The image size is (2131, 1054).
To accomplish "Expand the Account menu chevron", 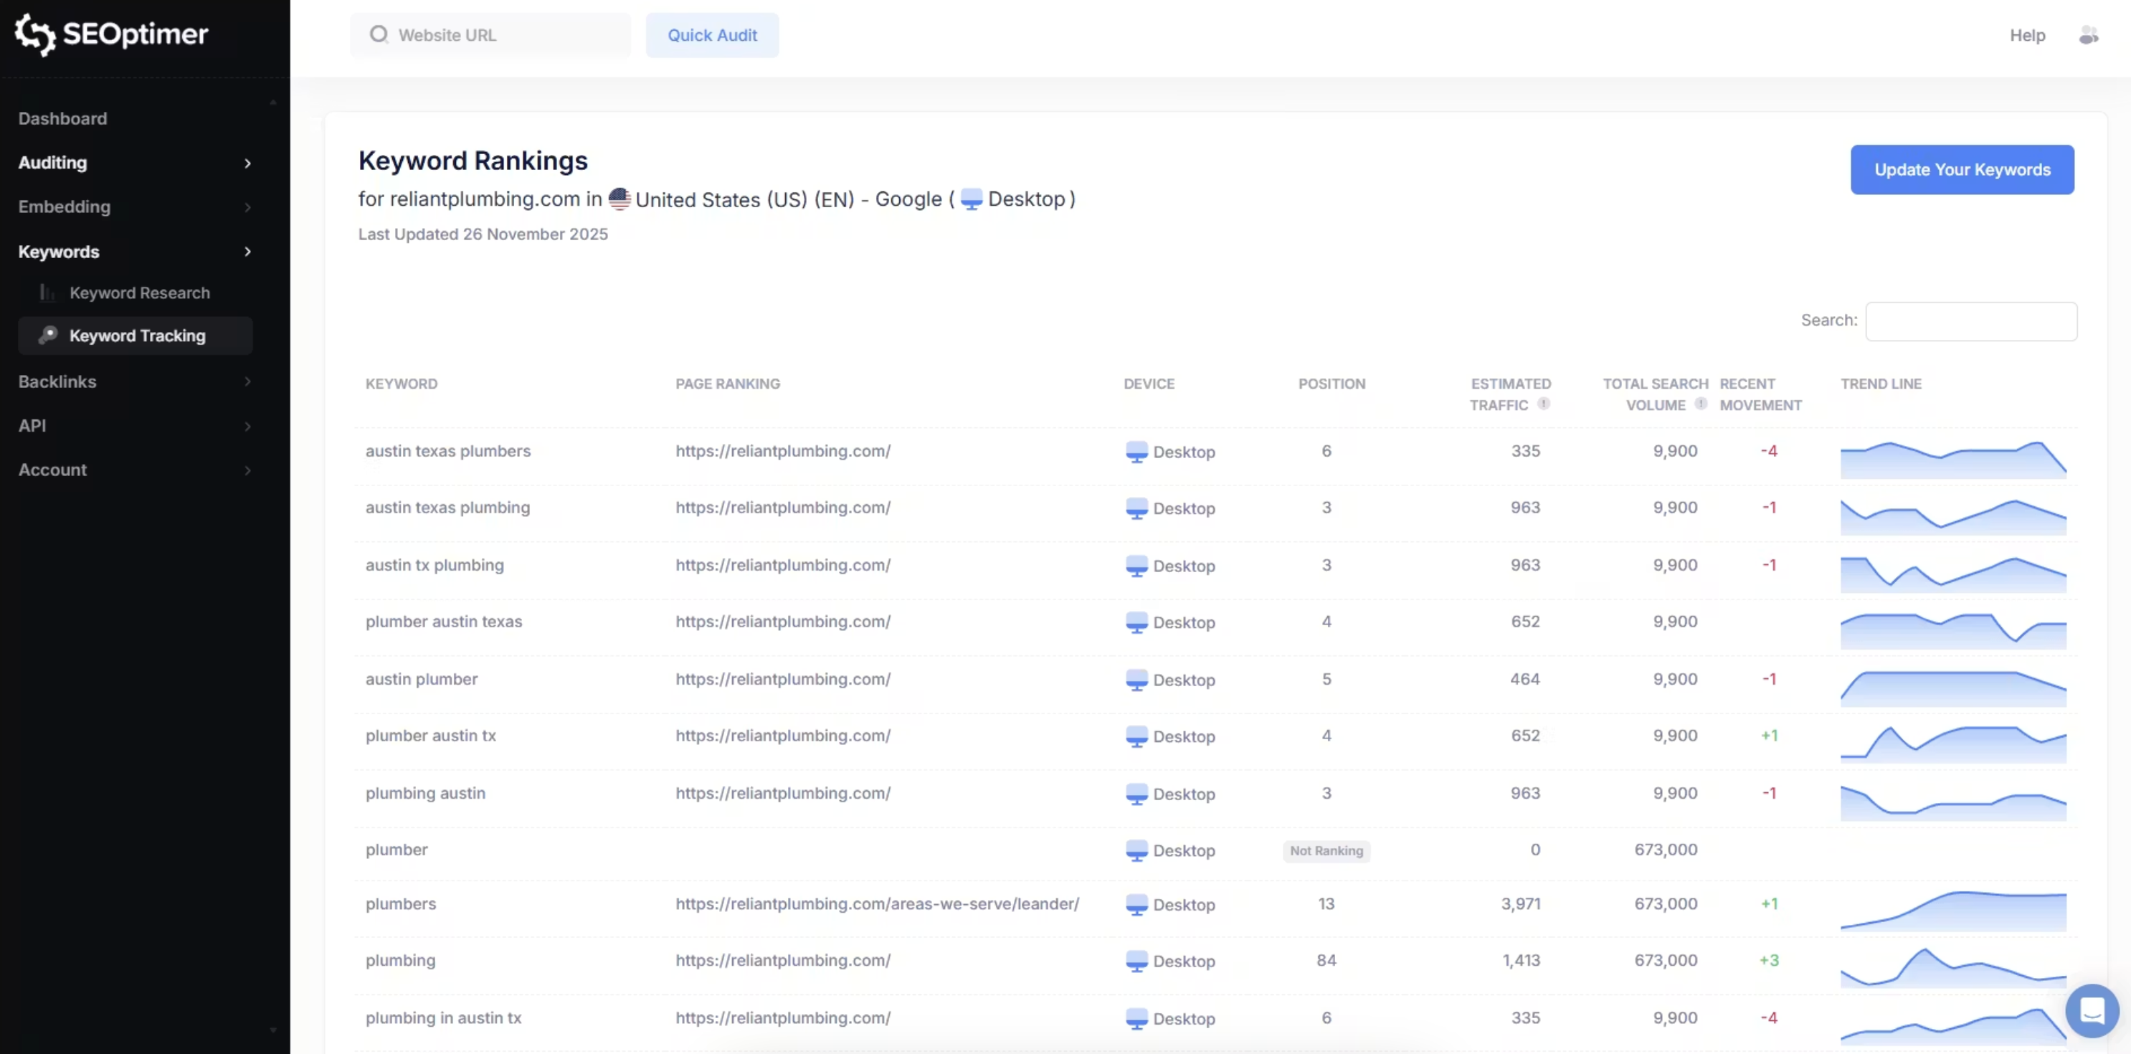I will point(247,470).
